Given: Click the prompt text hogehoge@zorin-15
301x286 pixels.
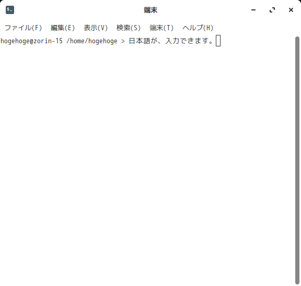Looking at the screenshot, I should [31, 41].
